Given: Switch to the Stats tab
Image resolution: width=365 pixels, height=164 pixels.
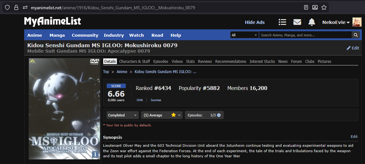Looking at the screenshot, I should tap(190, 61).
